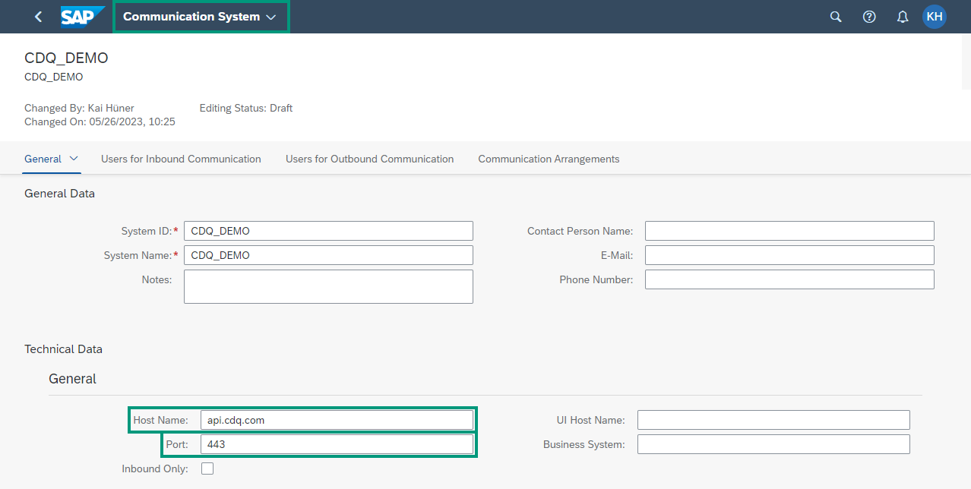The height and width of the screenshot is (489, 971).
Task: View notifications via the bell icon
Action: tap(902, 16)
